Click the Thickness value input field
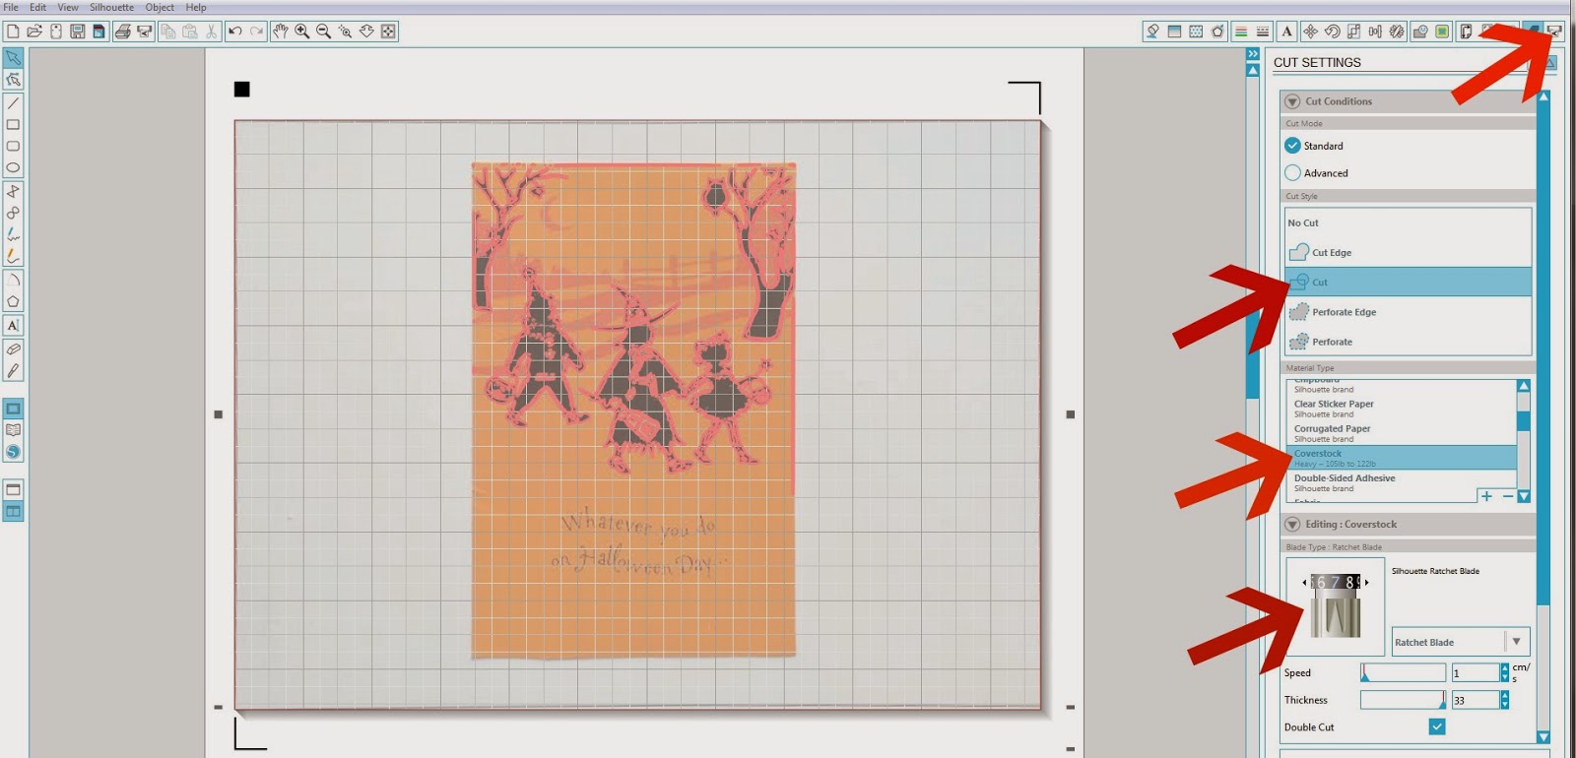1576x758 pixels. click(x=1475, y=700)
